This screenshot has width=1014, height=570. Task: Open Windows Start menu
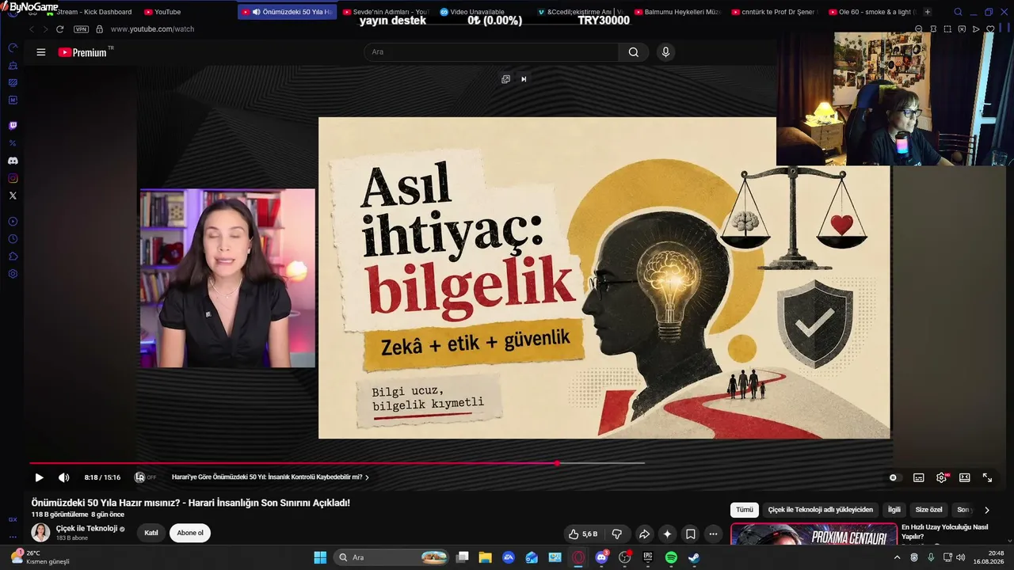point(320,557)
